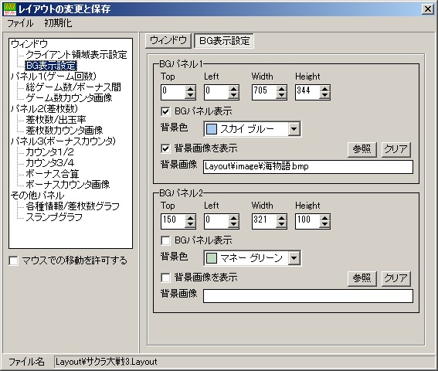Viewport: 438px width, 371px height.
Task: Click クリア button in BGパネル2
Action: tap(396, 278)
